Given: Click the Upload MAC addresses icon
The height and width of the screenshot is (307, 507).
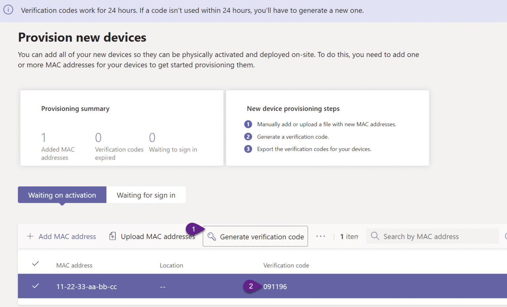Looking at the screenshot, I should point(113,236).
